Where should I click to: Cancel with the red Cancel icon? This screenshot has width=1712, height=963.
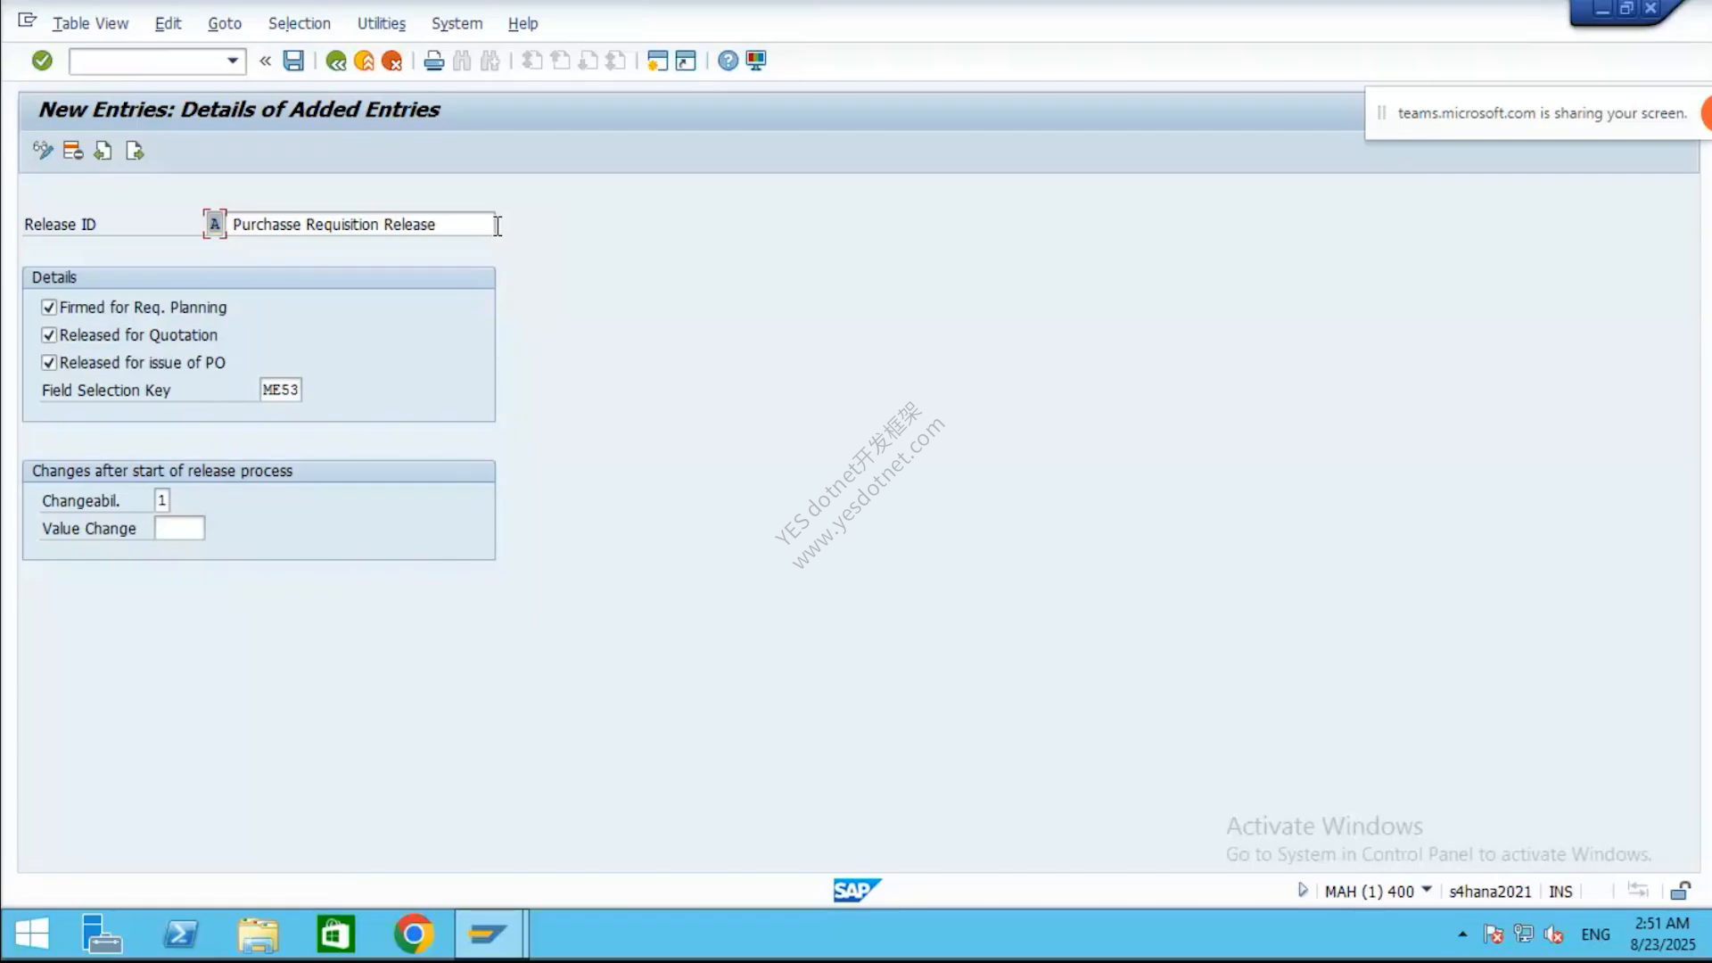coord(391,61)
